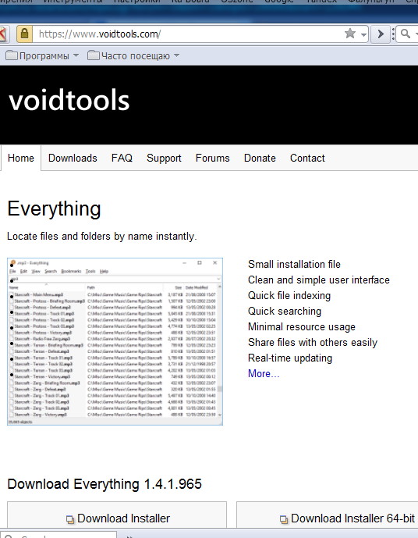Screen dimensions: 418x538
Task: Click the Everything app screenshot thumbnail
Action: coord(115,341)
